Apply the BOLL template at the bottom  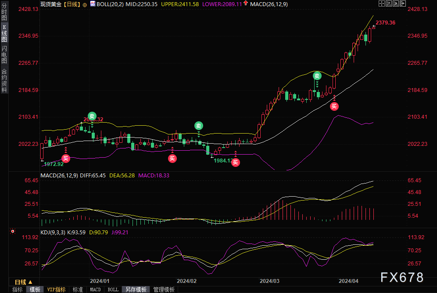113,289
